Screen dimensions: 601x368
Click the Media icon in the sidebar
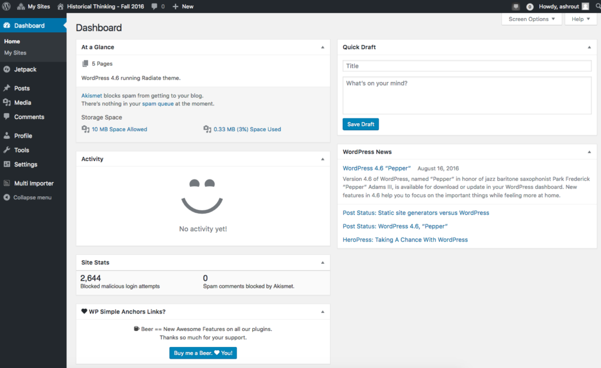pos(7,102)
